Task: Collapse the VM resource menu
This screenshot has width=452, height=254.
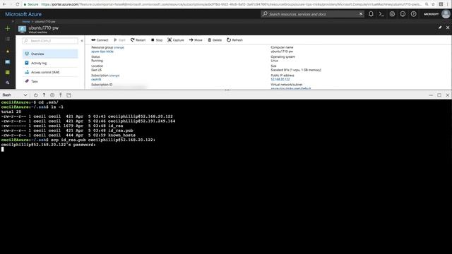Action: coord(82,41)
